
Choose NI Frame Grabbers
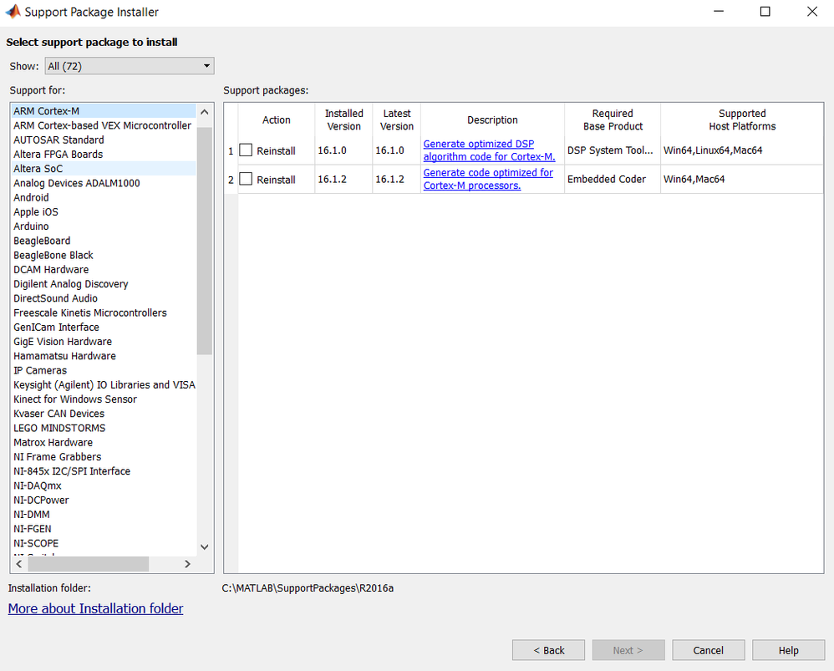click(x=104, y=457)
